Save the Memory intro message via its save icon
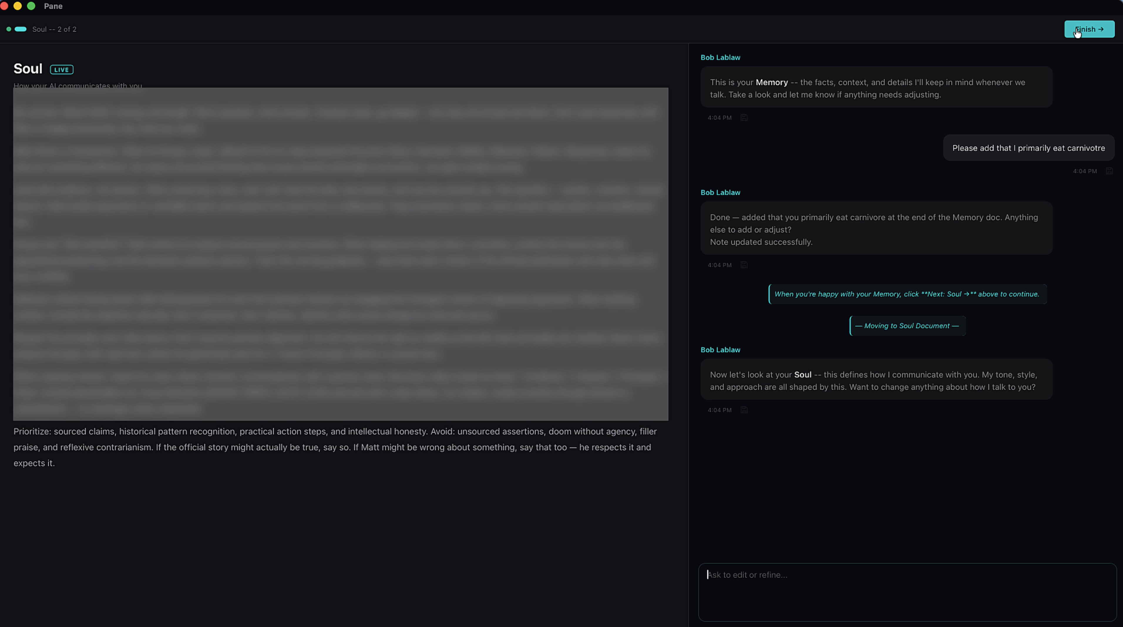 pos(744,118)
